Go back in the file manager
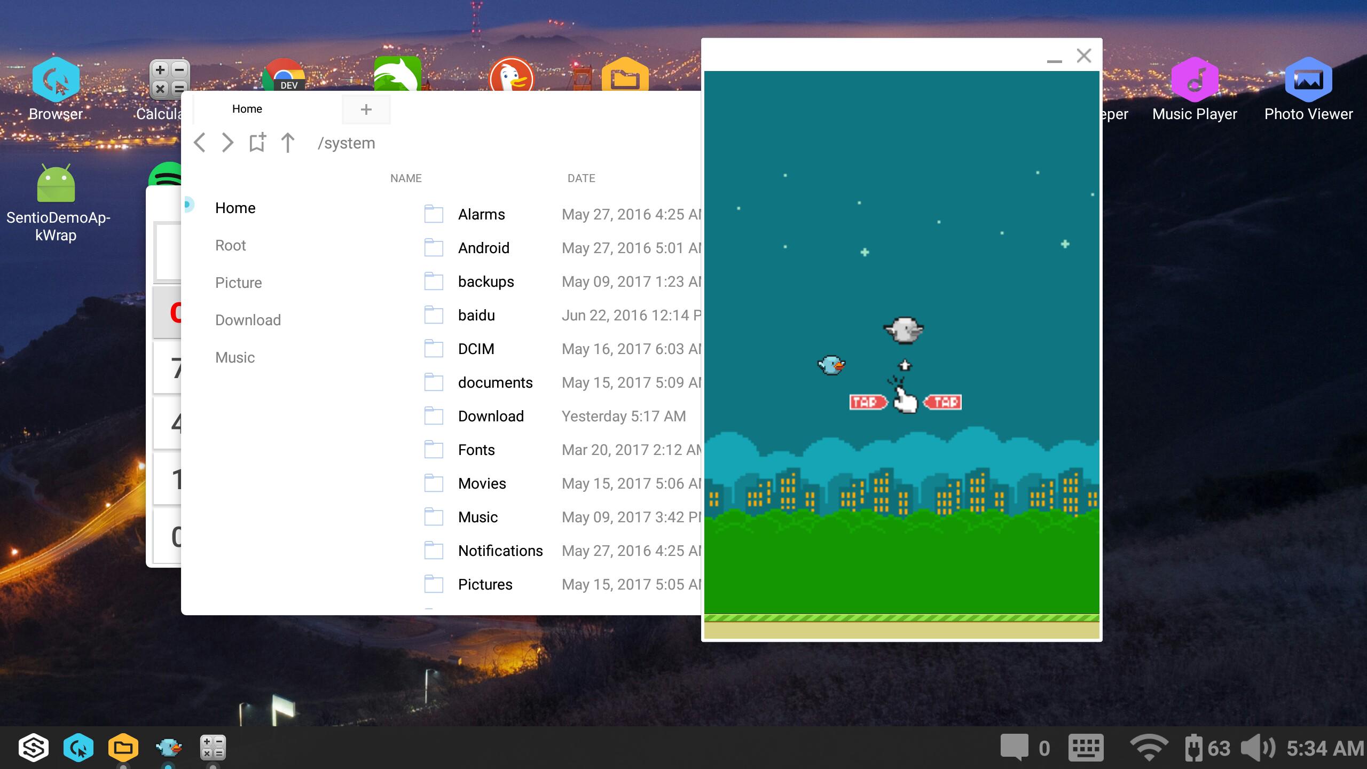Screen dimensions: 1367x769 (x=200, y=143)
